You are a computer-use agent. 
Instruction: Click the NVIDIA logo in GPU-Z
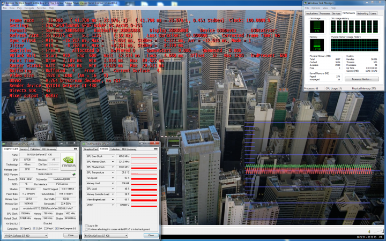pos(69,161)
